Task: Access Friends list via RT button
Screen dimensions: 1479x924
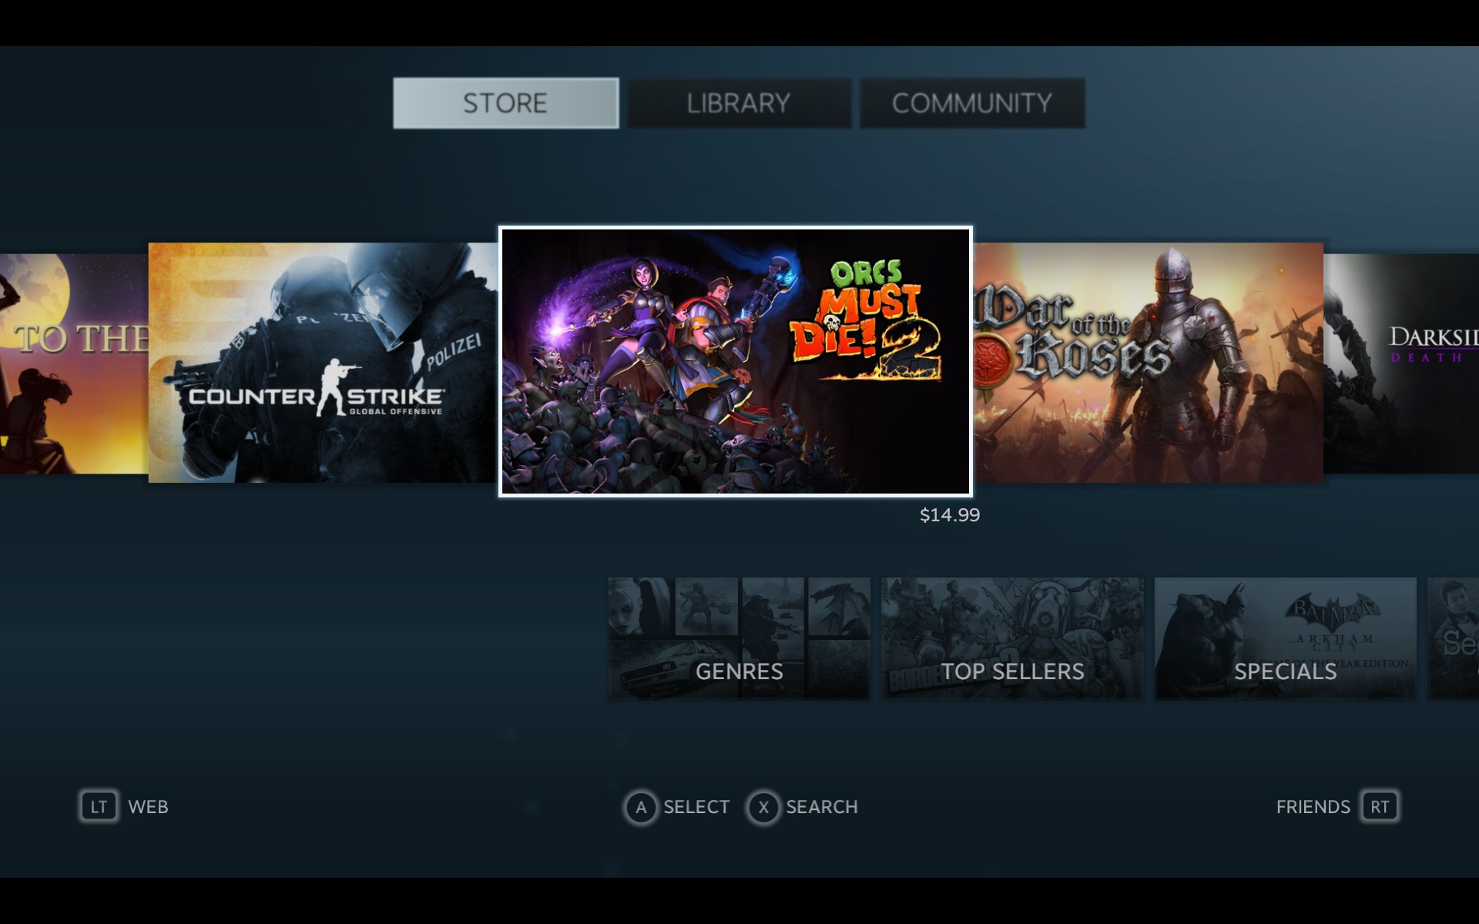Action: pyautogui.click(x=1379, y=805)
